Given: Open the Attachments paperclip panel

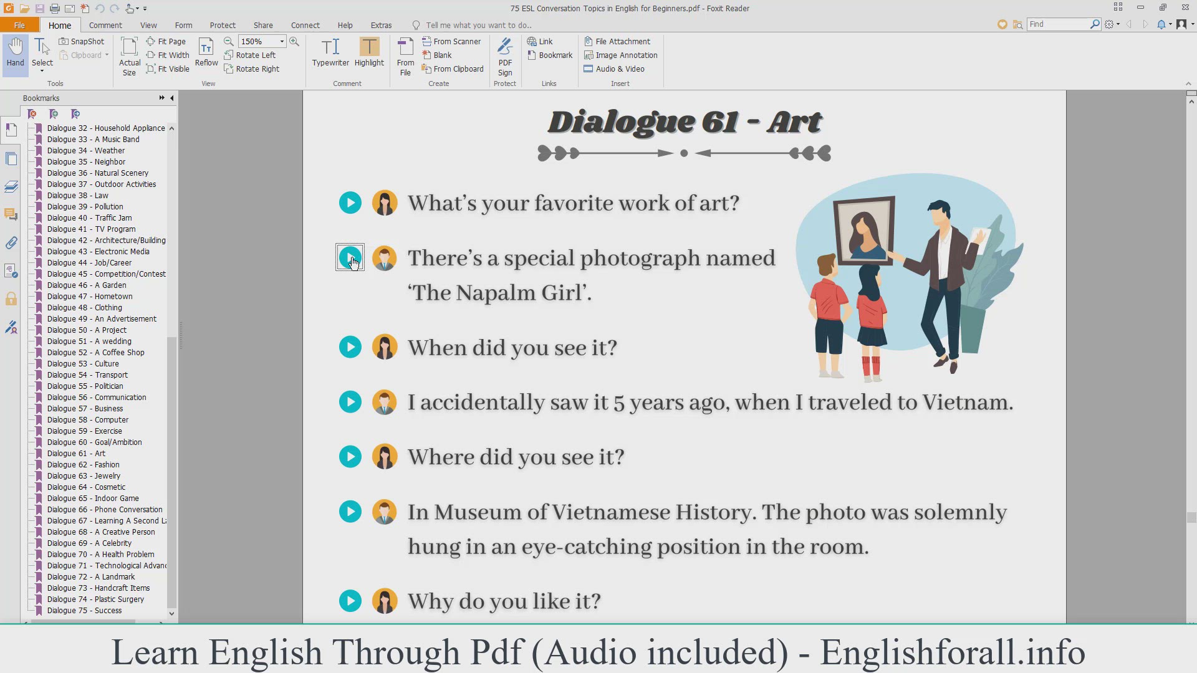Looking at the screenshot, I should point(11,242).
